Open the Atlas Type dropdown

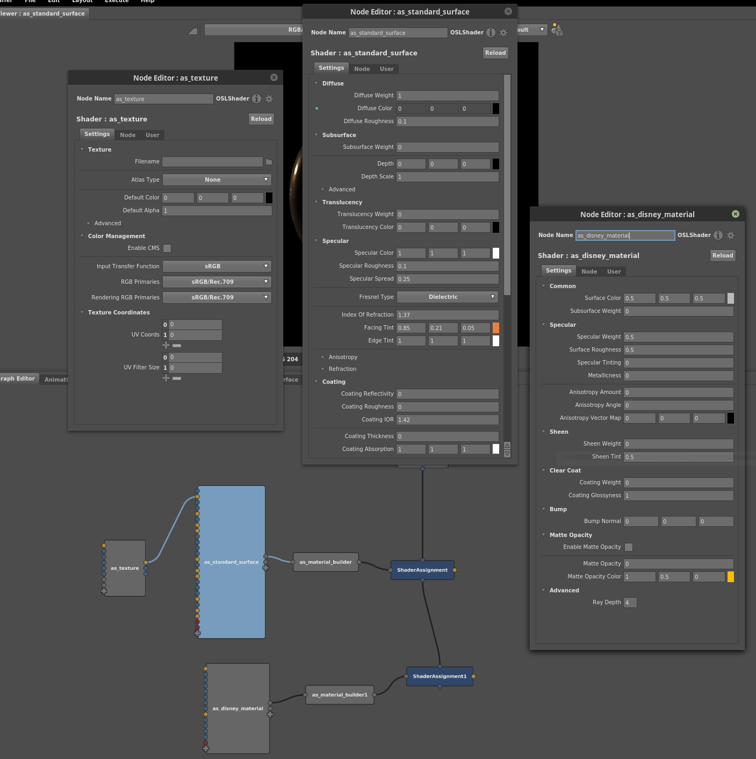click(217, 180)
